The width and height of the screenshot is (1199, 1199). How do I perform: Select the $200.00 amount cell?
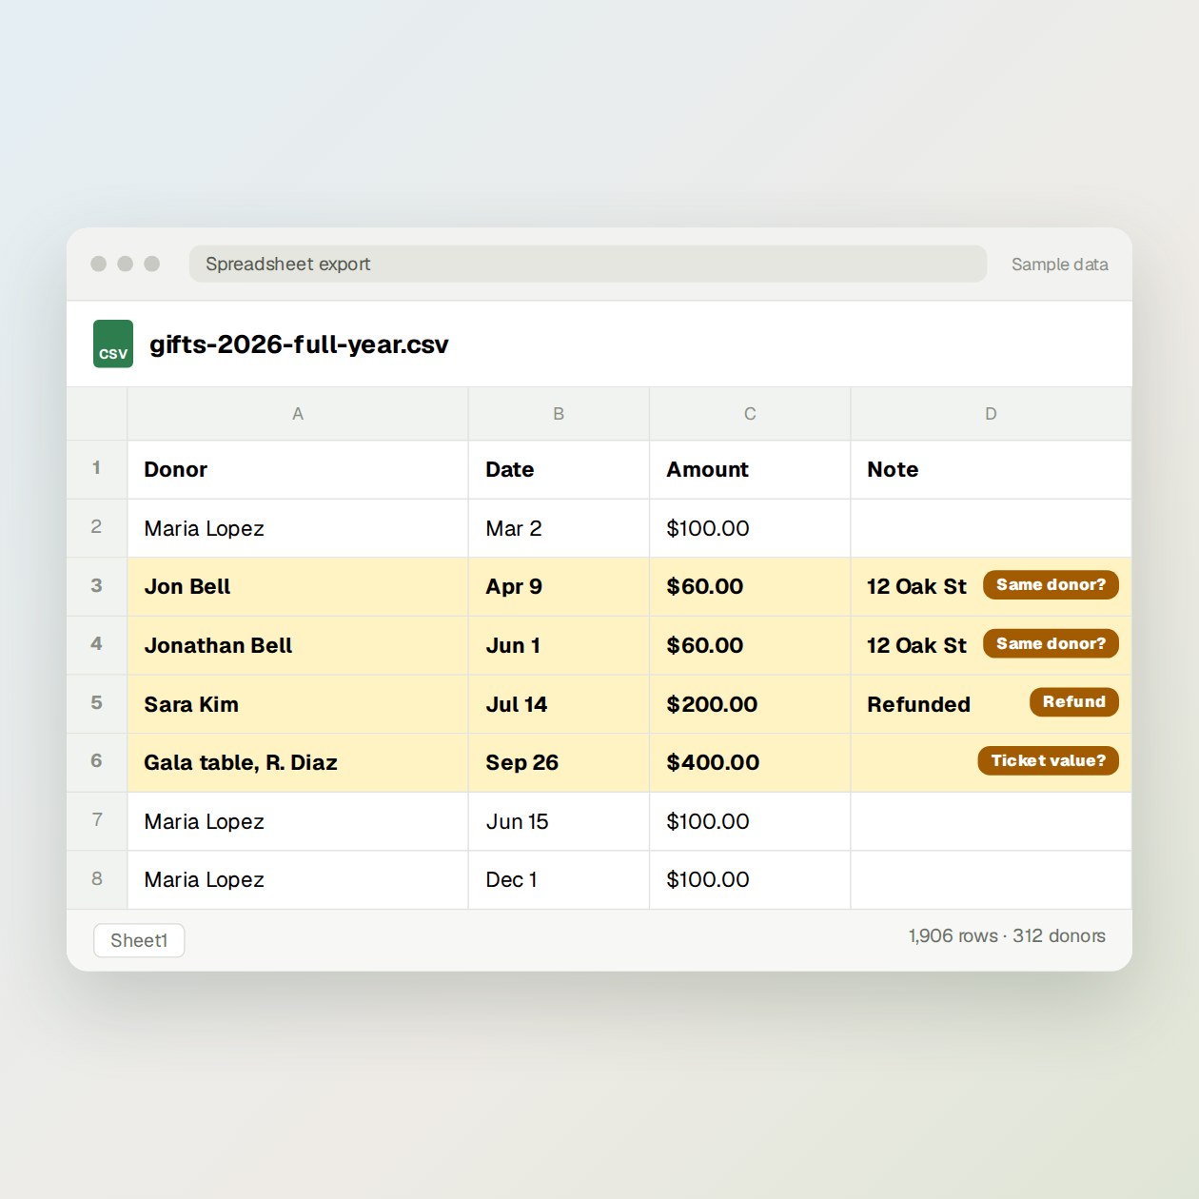tap(750, 704)
